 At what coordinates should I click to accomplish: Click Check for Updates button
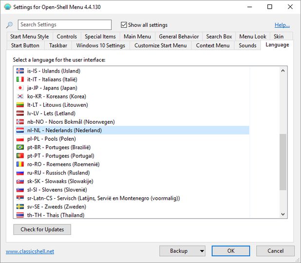pos(42,229)
